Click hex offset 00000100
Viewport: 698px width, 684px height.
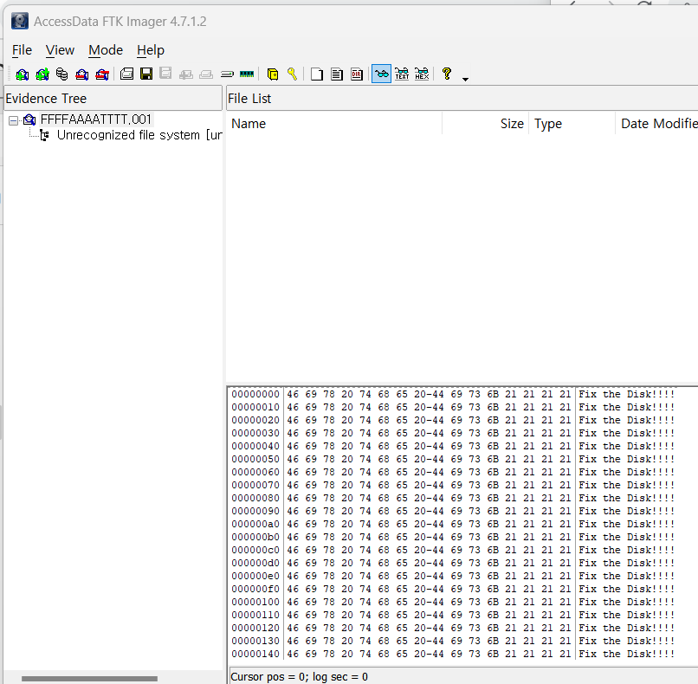coord(255,602)
